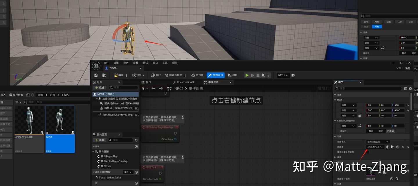The image size is (418, 186).
Task: Click 保存所有 (Save All) in content browser
Action: (16, 95)
